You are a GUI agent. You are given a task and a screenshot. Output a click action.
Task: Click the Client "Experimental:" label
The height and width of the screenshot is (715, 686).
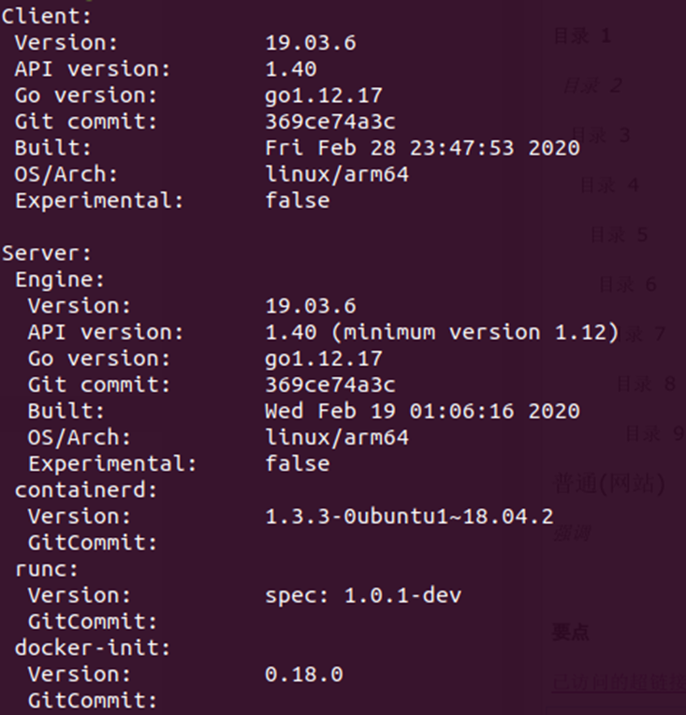(99, 201)
